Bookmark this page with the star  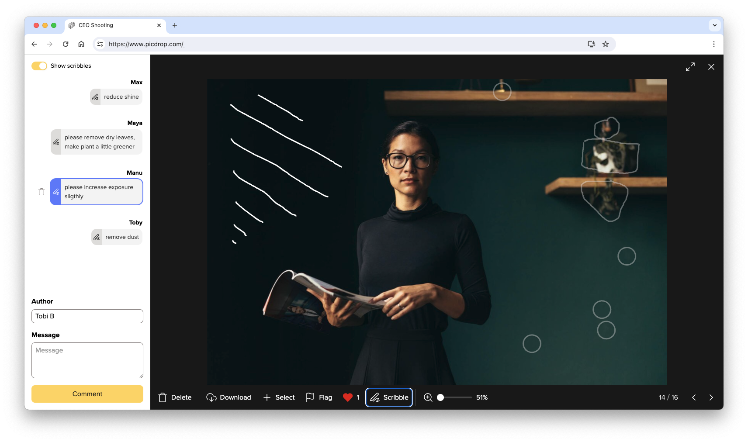coord(606,44)
